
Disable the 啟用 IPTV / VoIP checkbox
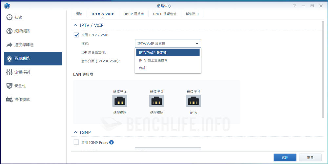76,35
